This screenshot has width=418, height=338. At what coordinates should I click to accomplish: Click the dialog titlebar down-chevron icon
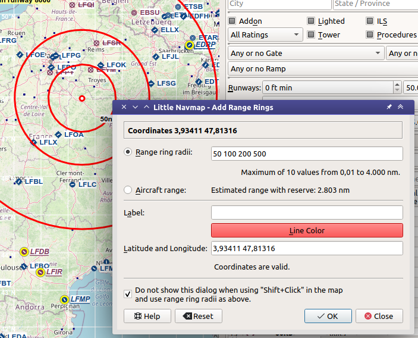click(135, 107)
